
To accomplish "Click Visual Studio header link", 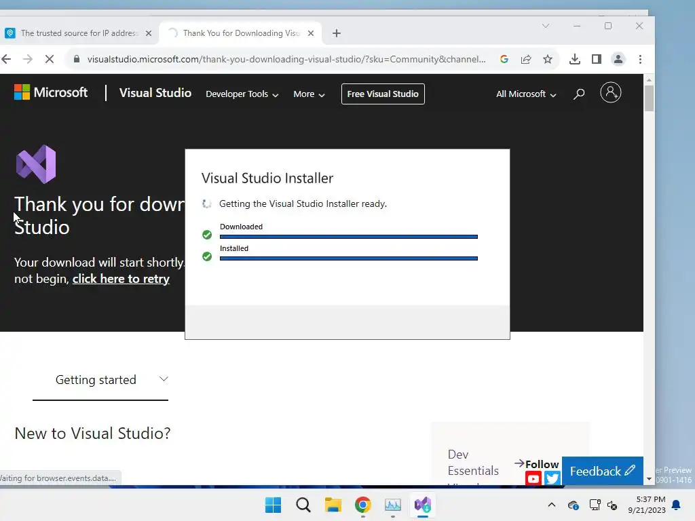I will coord(155,92).
